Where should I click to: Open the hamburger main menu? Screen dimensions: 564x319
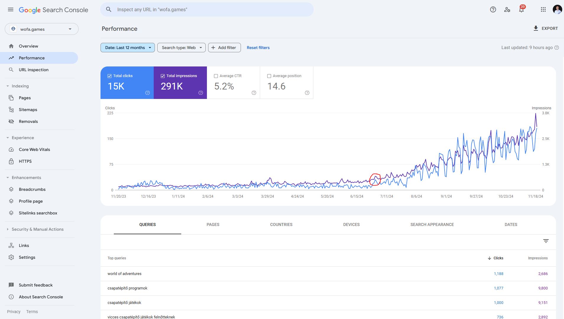click(11, 9)
